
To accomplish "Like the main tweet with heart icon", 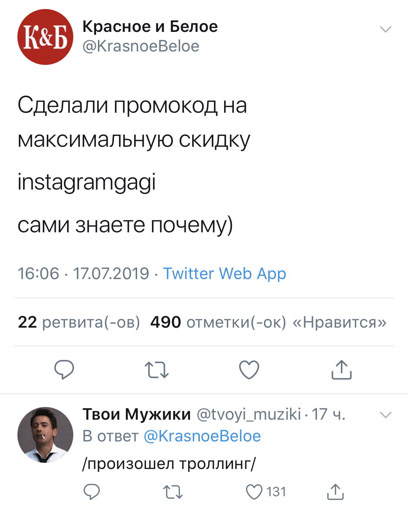I will pos(249,370).
